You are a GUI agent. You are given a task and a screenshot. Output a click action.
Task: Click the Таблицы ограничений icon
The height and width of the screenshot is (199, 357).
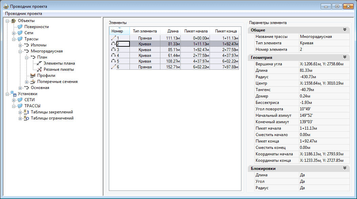click(x=26, y=118)
